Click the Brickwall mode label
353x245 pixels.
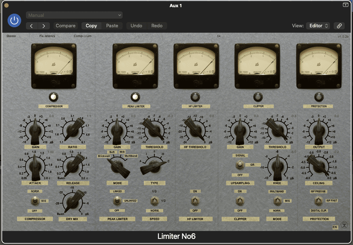pos(104,156)
